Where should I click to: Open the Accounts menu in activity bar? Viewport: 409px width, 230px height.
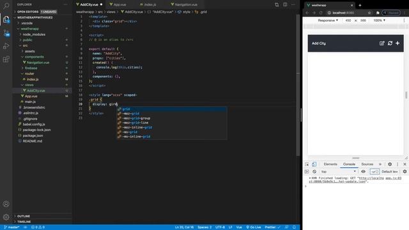6,204
